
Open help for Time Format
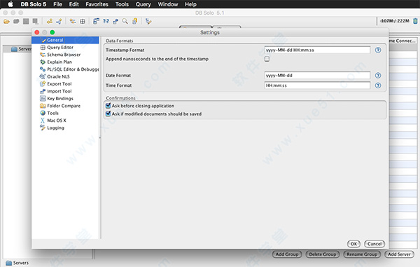(378, 85)
